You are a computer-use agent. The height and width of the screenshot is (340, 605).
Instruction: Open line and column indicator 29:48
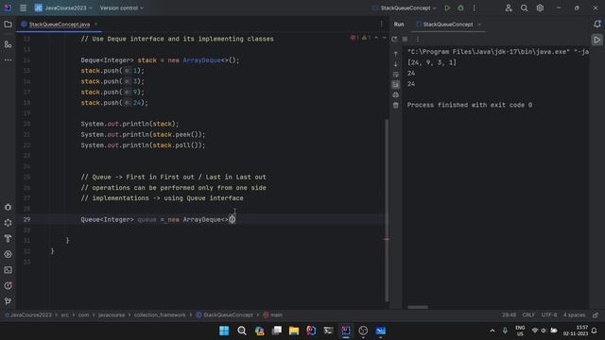coord(509,314)
